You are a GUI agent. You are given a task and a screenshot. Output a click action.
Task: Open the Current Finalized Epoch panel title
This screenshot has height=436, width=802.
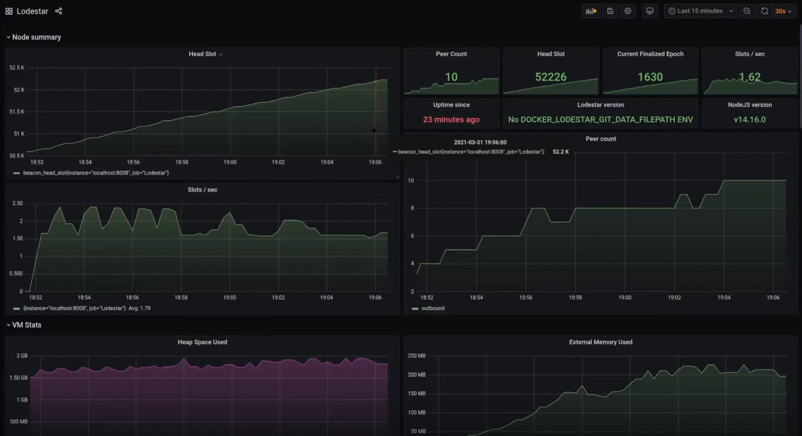651,54
